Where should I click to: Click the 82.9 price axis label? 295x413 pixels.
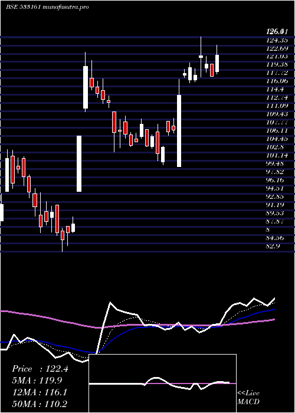click(x=273, y=246)
